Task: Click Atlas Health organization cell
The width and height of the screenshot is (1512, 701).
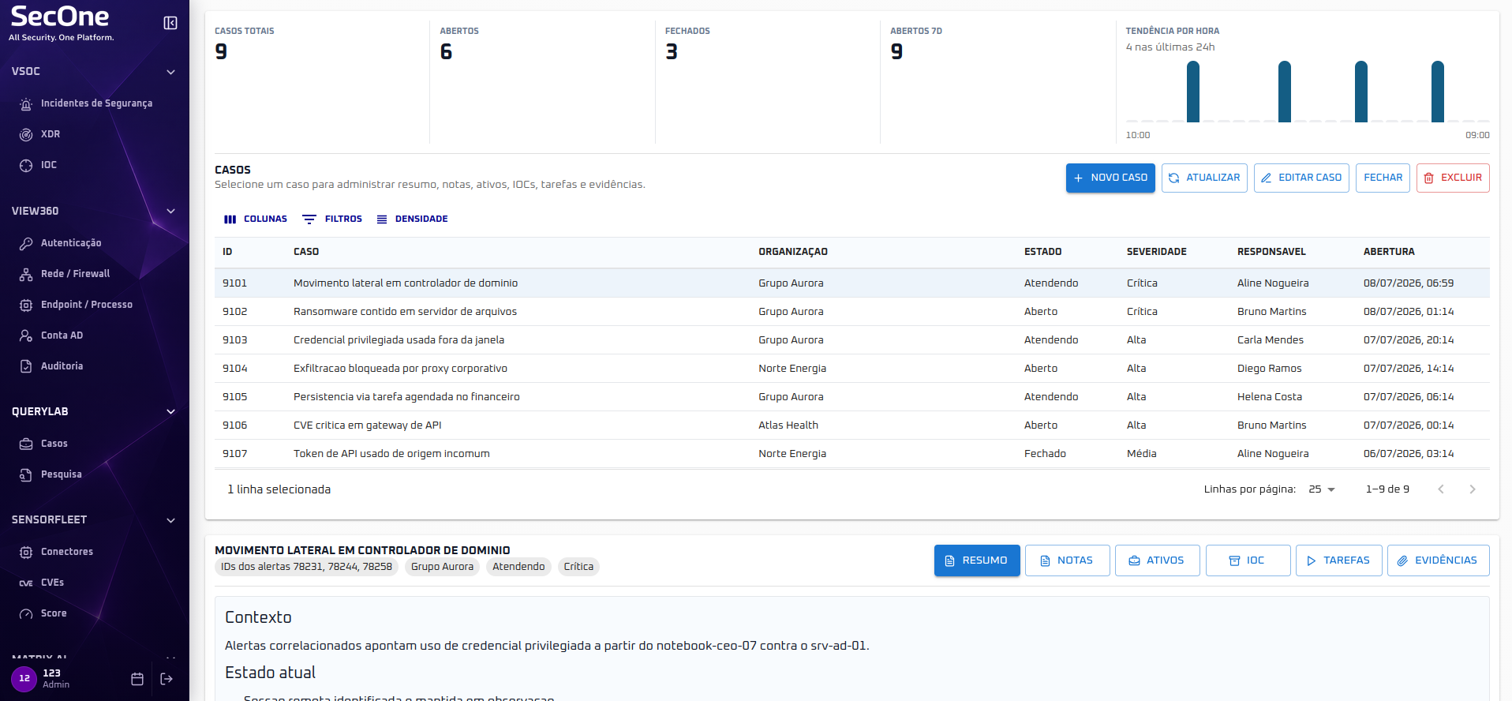Action: [788, 425]
